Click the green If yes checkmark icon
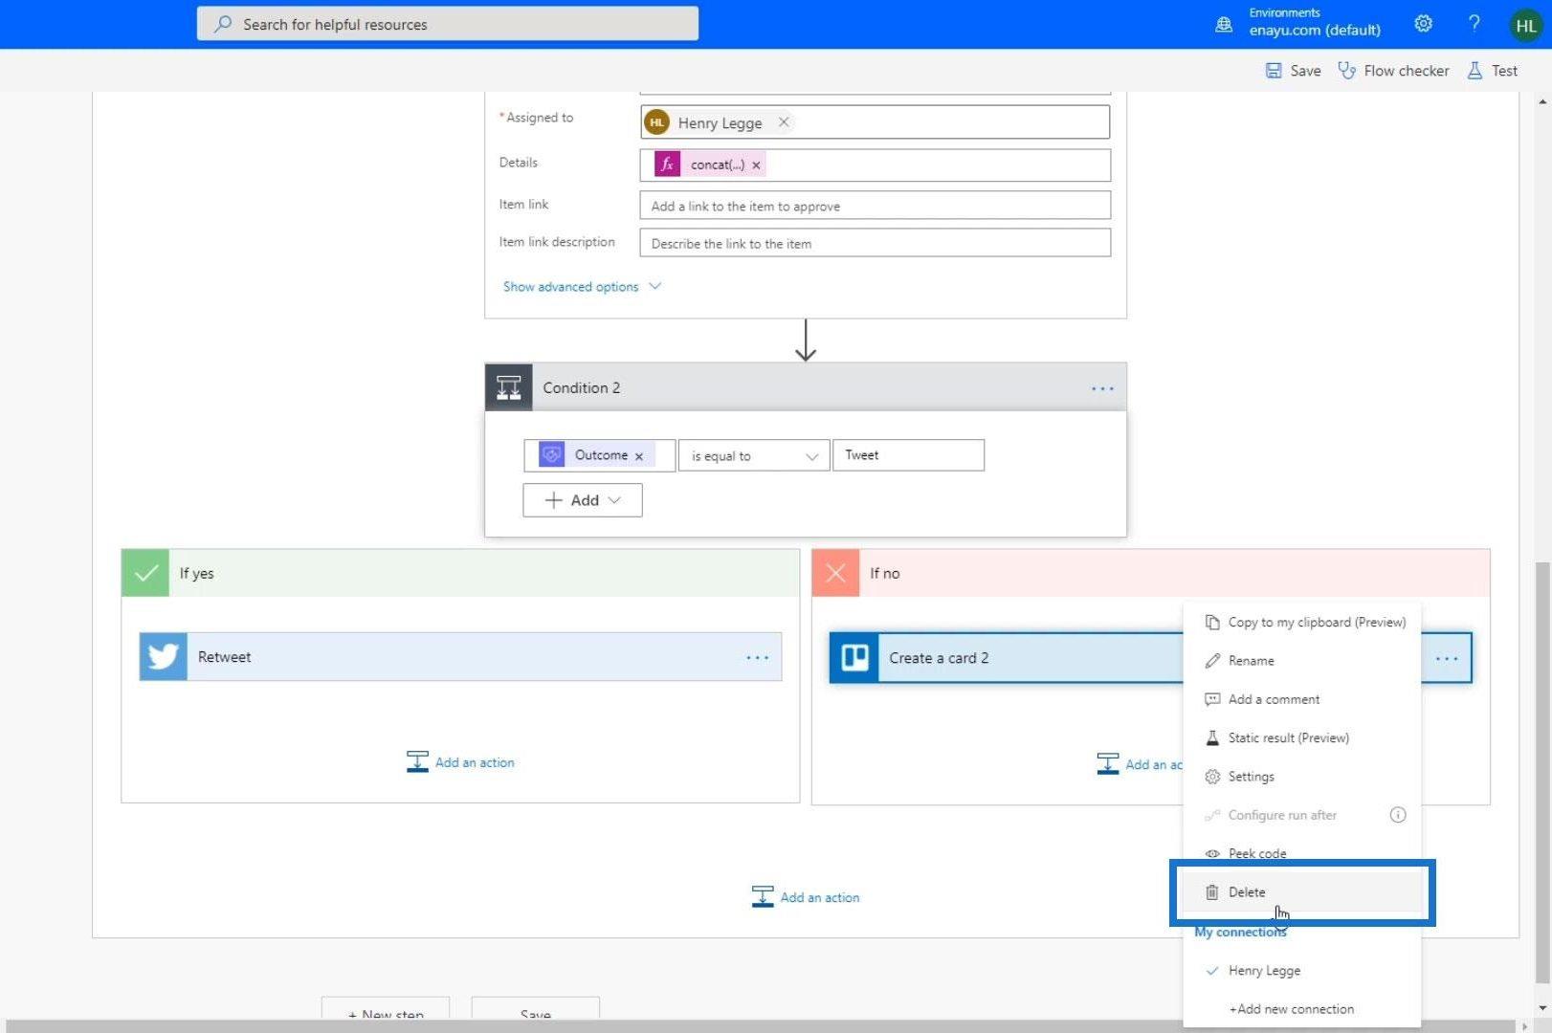1552x1033 pixels. tap(145, 573)
